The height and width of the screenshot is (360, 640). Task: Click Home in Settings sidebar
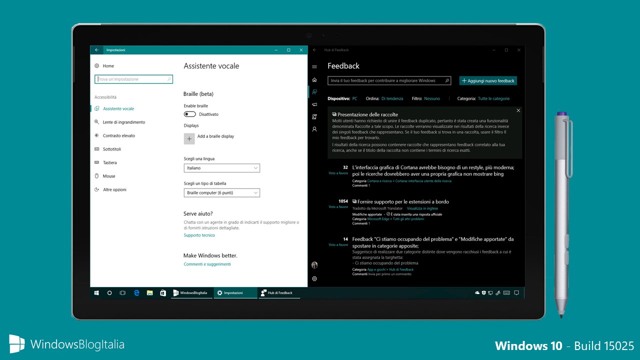[x=108, y=66]
